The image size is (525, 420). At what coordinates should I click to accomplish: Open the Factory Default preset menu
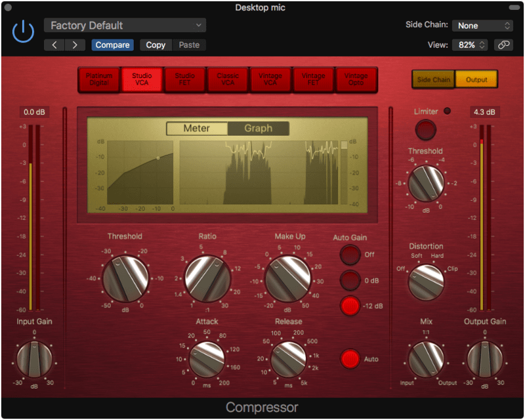point(125,25)
